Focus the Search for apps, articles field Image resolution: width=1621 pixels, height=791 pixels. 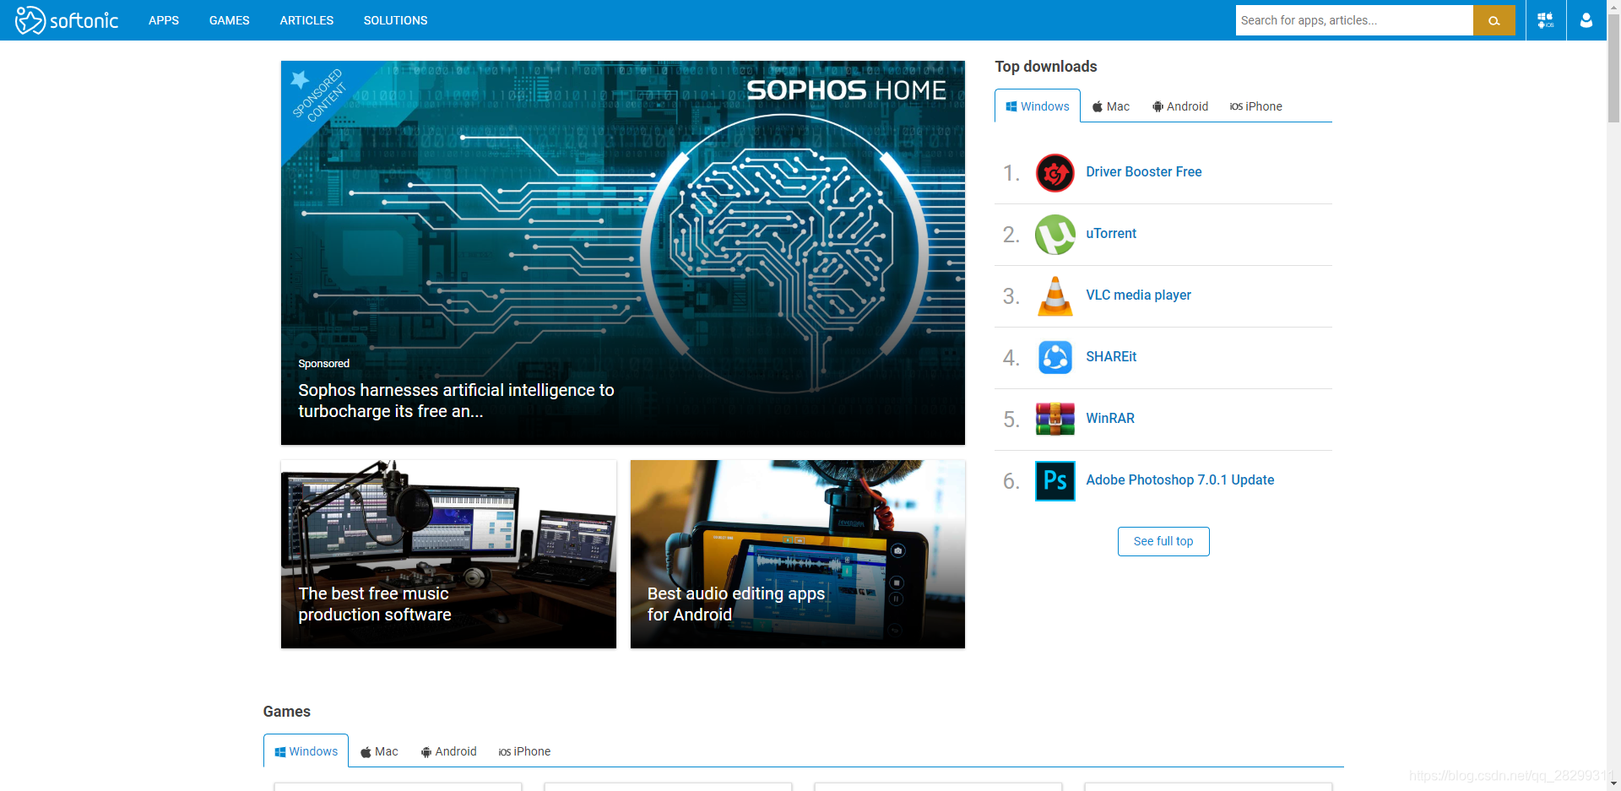tap(1354, 20)
